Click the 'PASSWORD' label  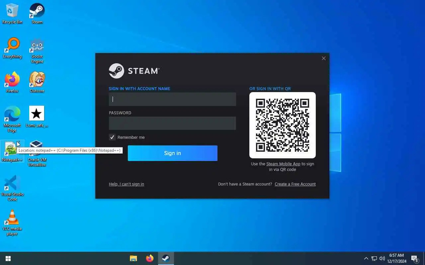click(x=120, y=113)
